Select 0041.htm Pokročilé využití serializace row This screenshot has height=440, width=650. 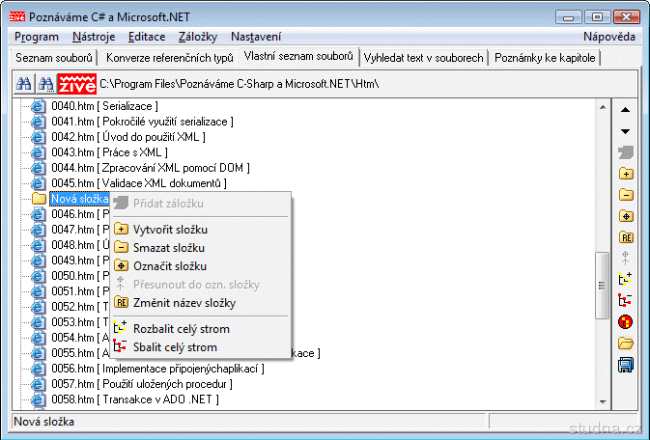coord(142,122)
